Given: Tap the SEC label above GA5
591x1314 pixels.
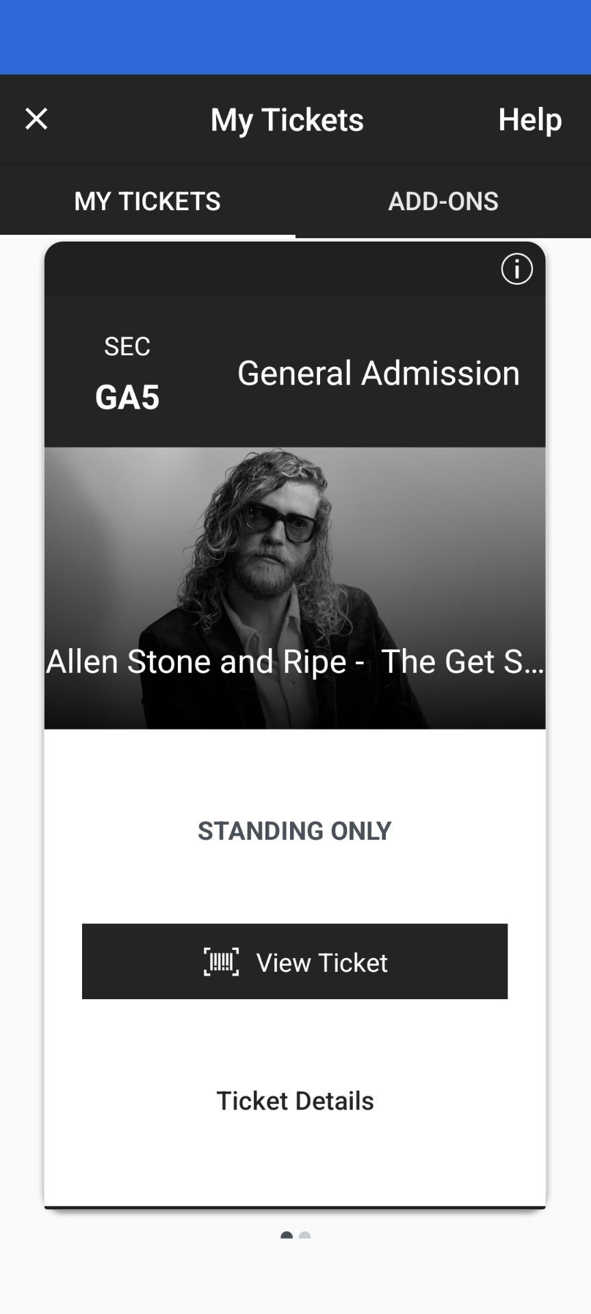Looking at the screenshot, I should 127,346.
